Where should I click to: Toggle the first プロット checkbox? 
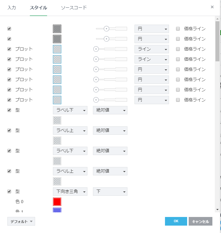[x=9, y=49]
